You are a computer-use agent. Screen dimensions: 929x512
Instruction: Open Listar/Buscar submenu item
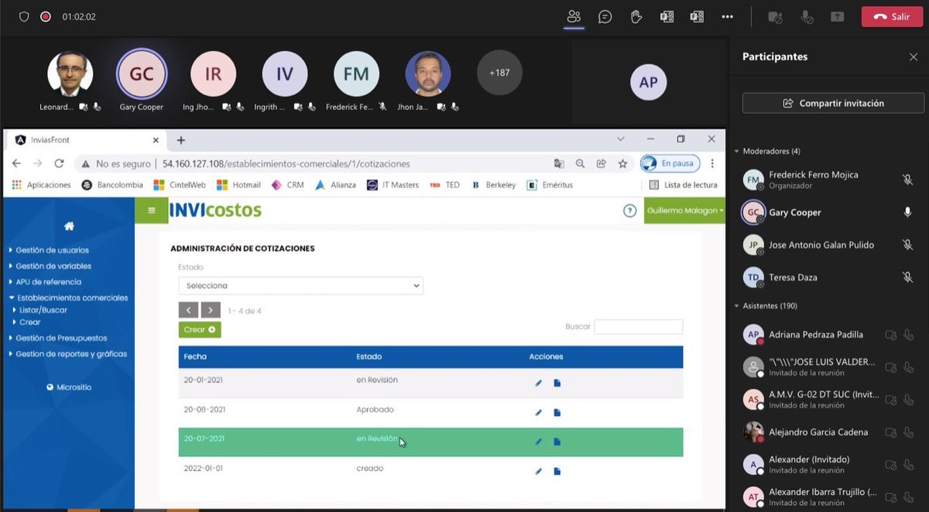pos(43,310)
